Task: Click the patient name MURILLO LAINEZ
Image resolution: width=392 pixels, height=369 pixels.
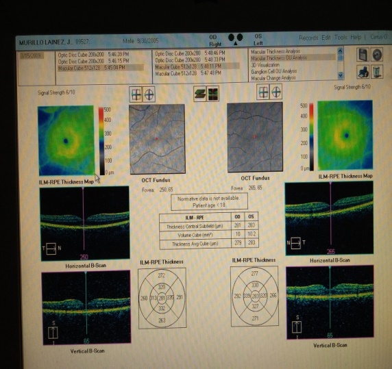Action: [x=45, y=42]
